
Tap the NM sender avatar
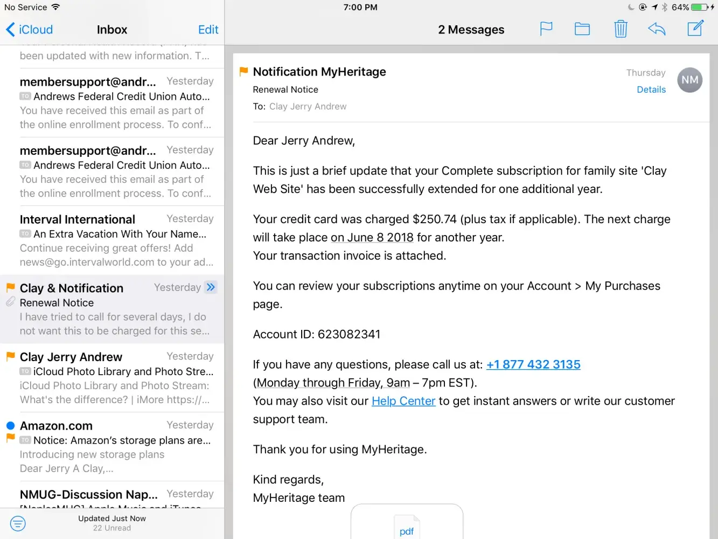point(689,80)
